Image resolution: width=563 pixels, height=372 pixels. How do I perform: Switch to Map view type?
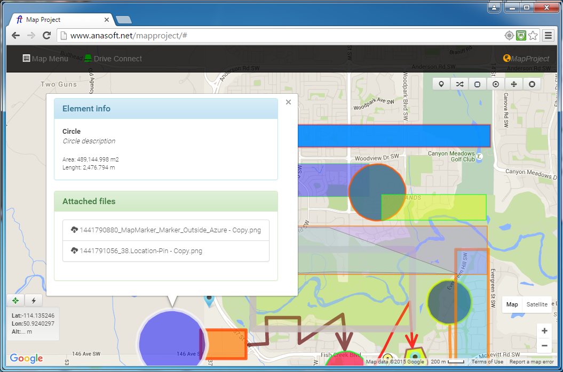512,304
